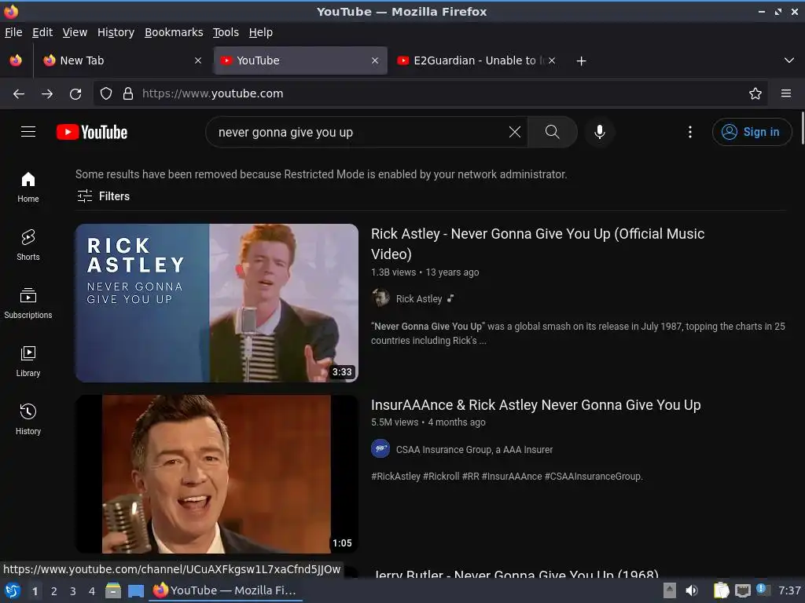Bookmark this page with the star
The height and width of the screenshot is (603, 805).
pos(755,94)
